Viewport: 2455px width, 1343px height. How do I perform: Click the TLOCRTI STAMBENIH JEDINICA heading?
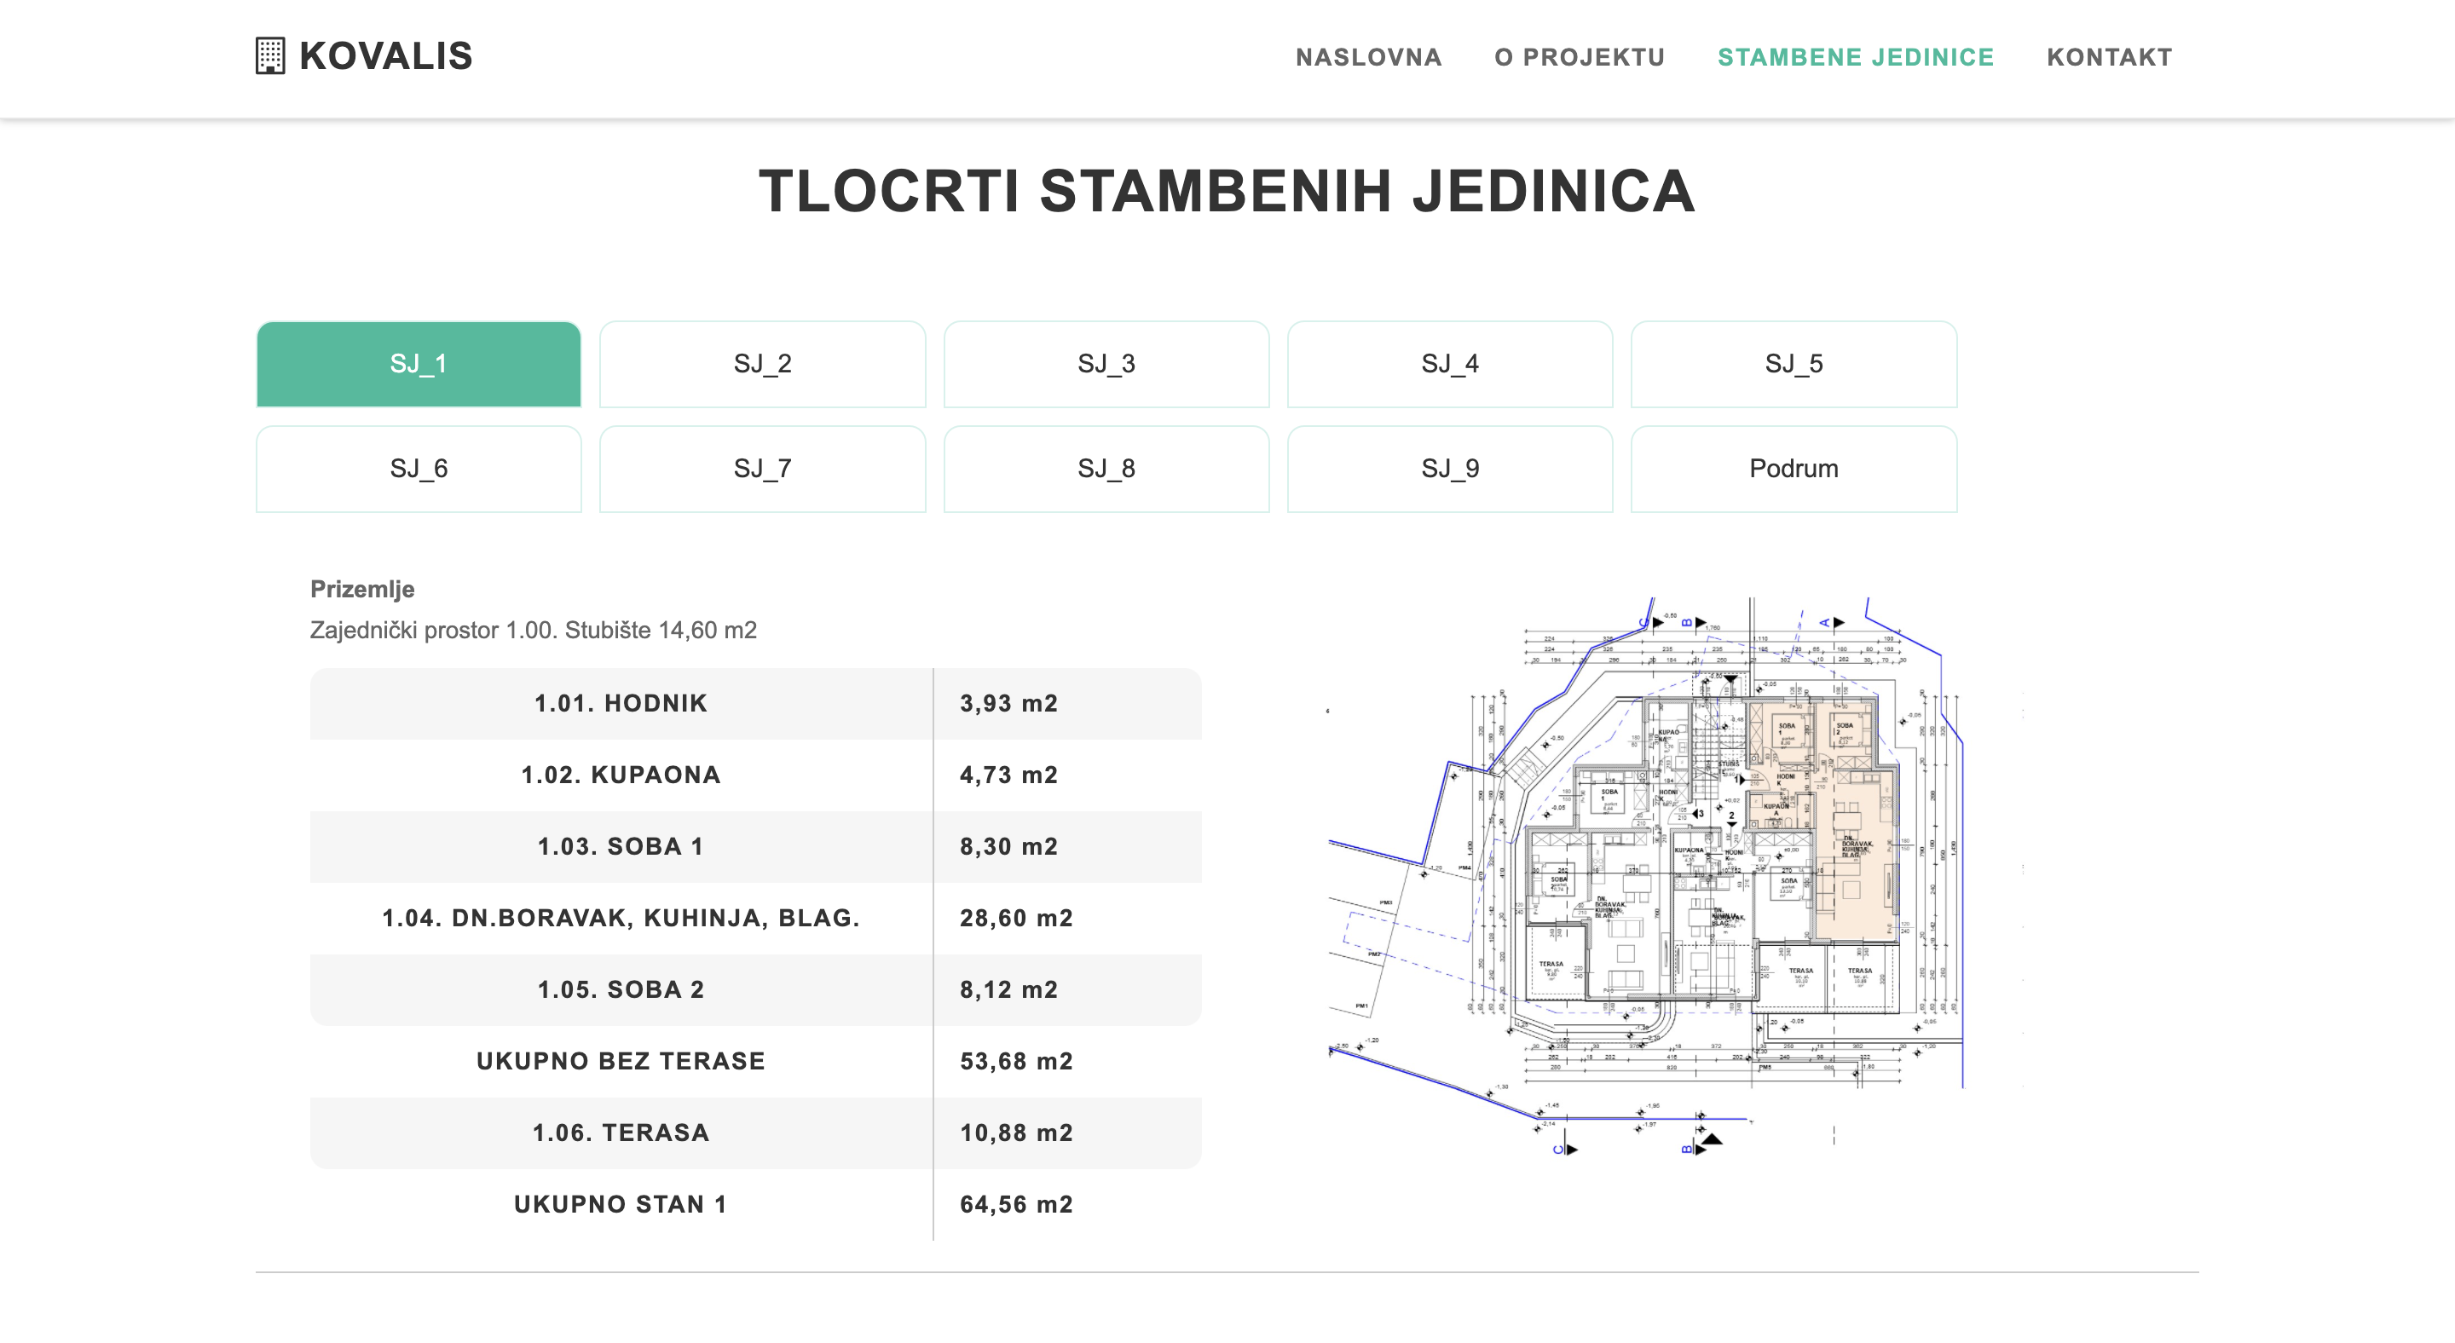pos(1227,192)
